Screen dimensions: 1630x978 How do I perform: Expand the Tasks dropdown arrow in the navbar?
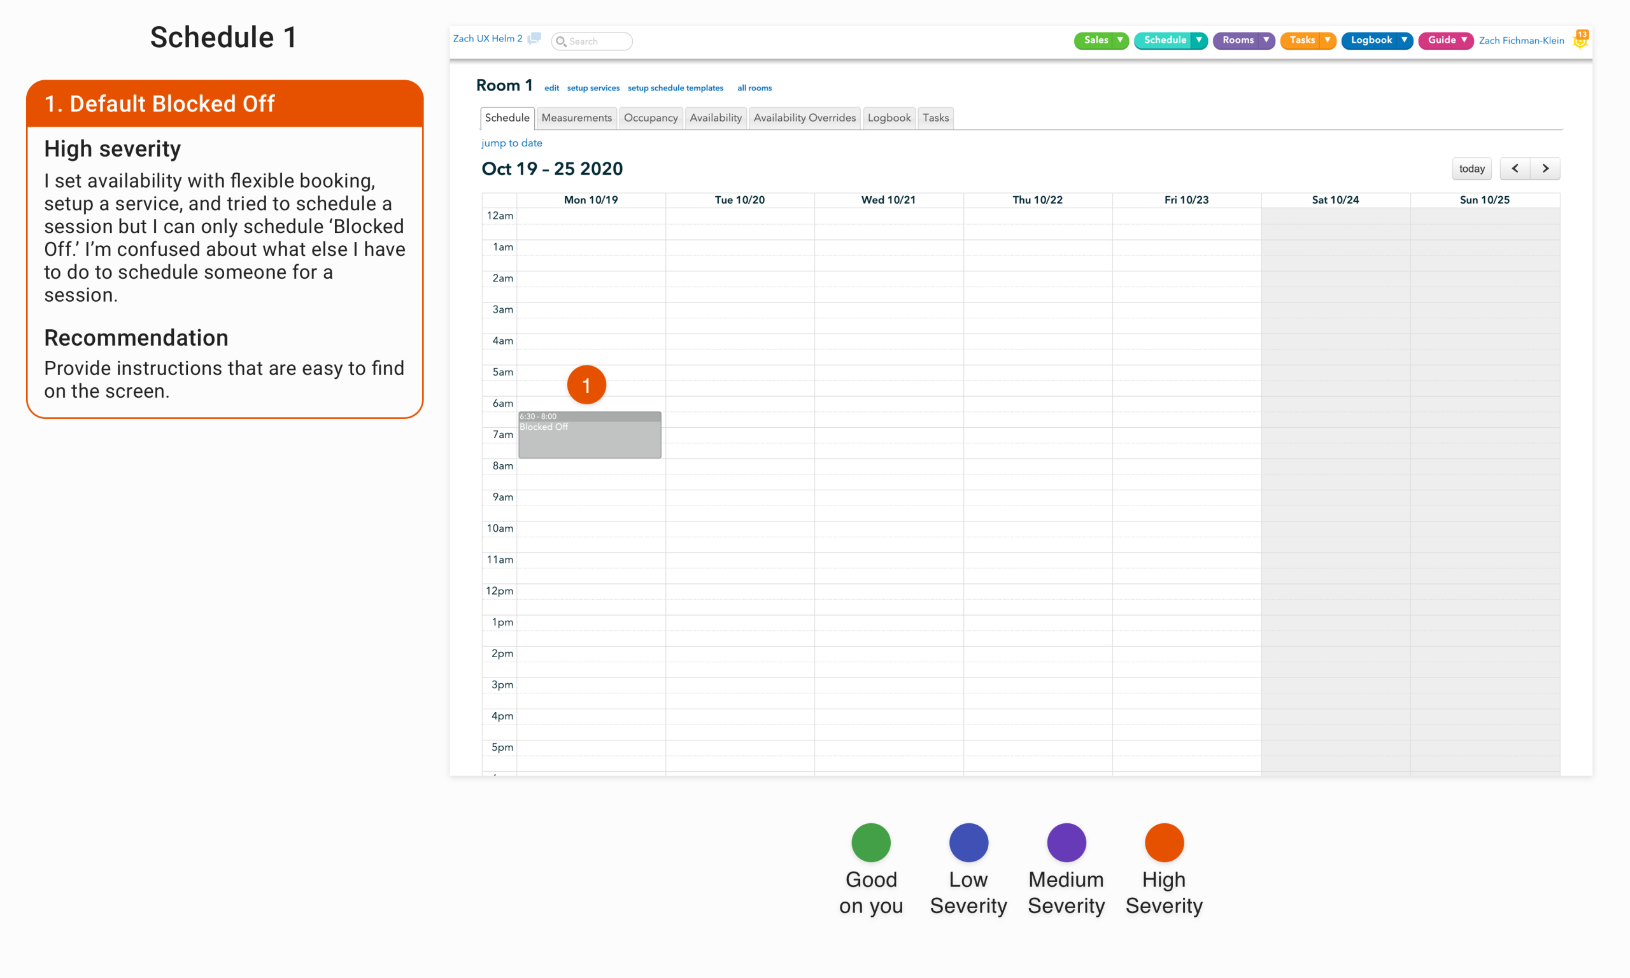(x=1328, y=40)
